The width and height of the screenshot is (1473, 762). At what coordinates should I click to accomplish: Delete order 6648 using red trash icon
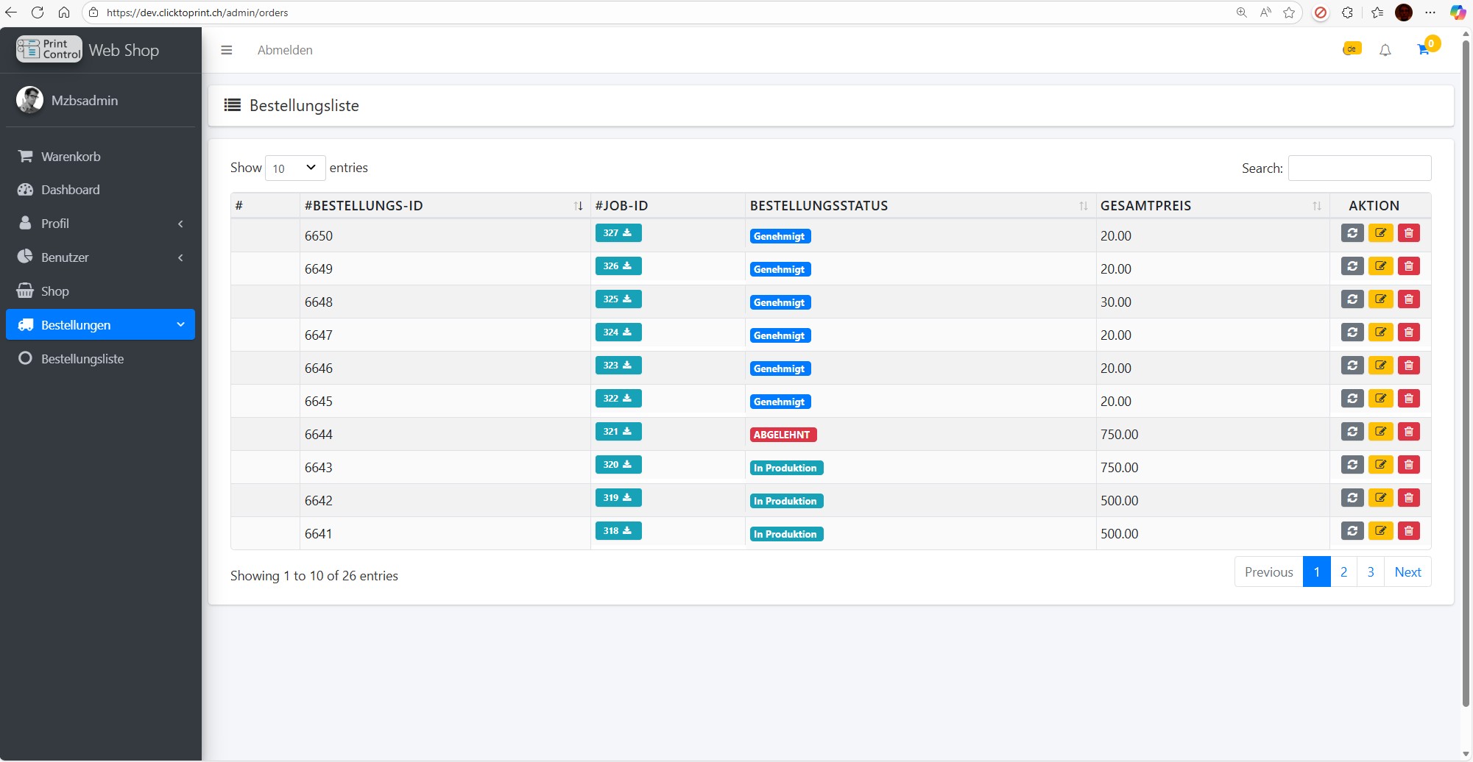[1408, 299]
